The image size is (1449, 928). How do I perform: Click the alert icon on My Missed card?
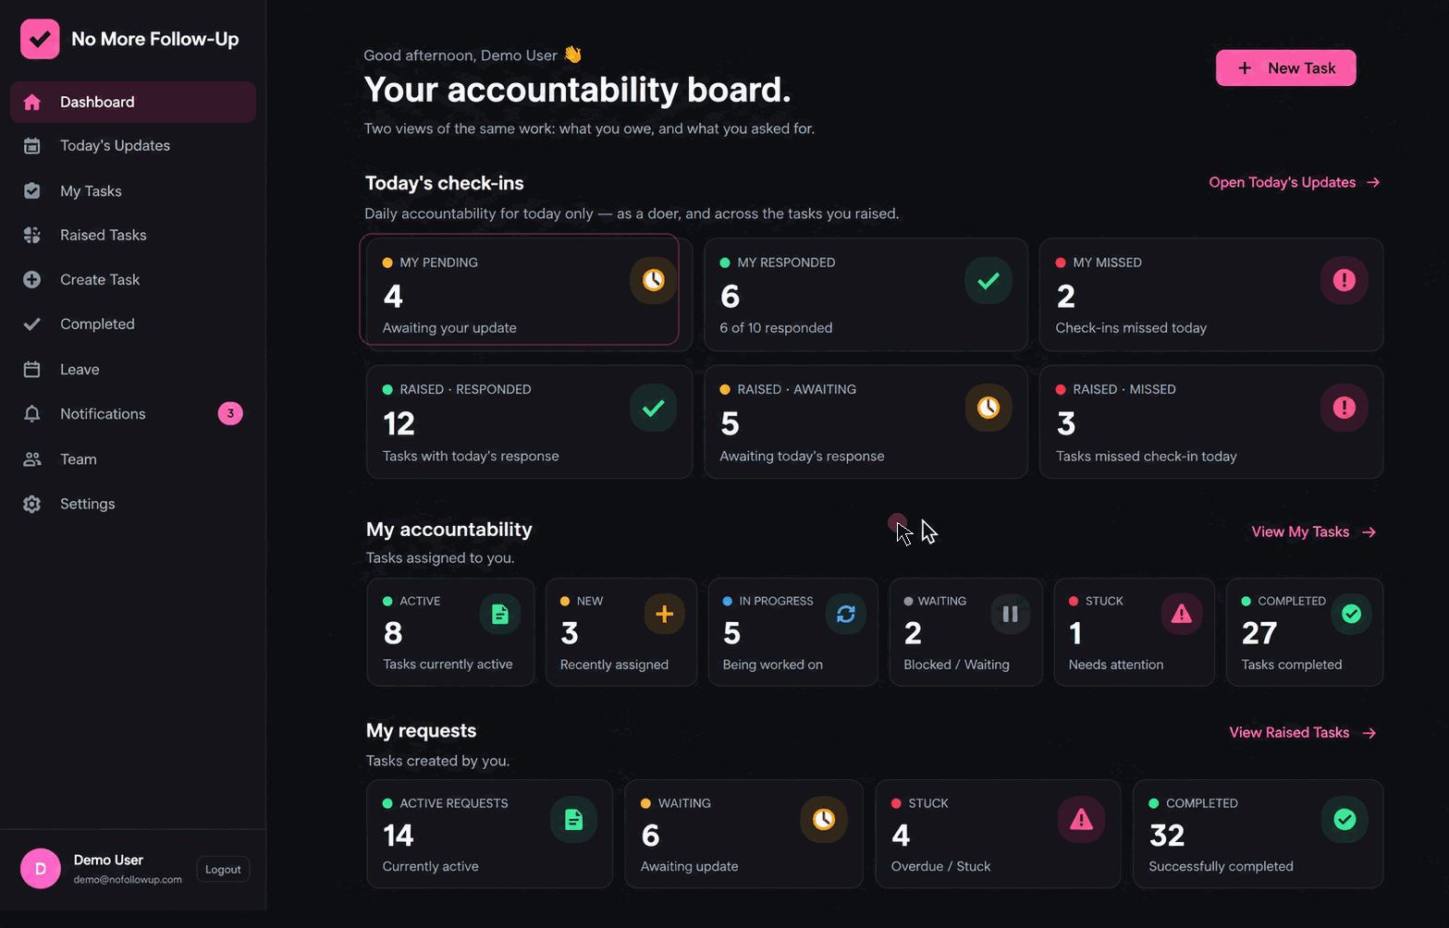(1345, 280)
